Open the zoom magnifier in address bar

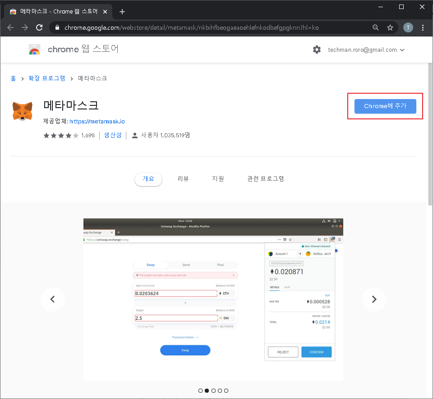pos(375,27)
